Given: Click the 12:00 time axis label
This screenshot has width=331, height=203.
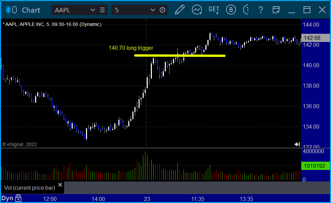Looking at the screenshot, I should [x=50, y=199].
